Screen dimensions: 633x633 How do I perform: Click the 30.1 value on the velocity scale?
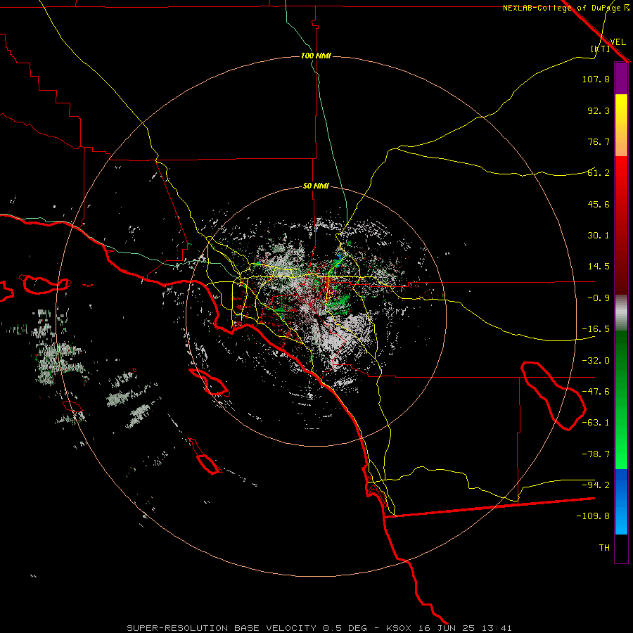coord(599,236)
